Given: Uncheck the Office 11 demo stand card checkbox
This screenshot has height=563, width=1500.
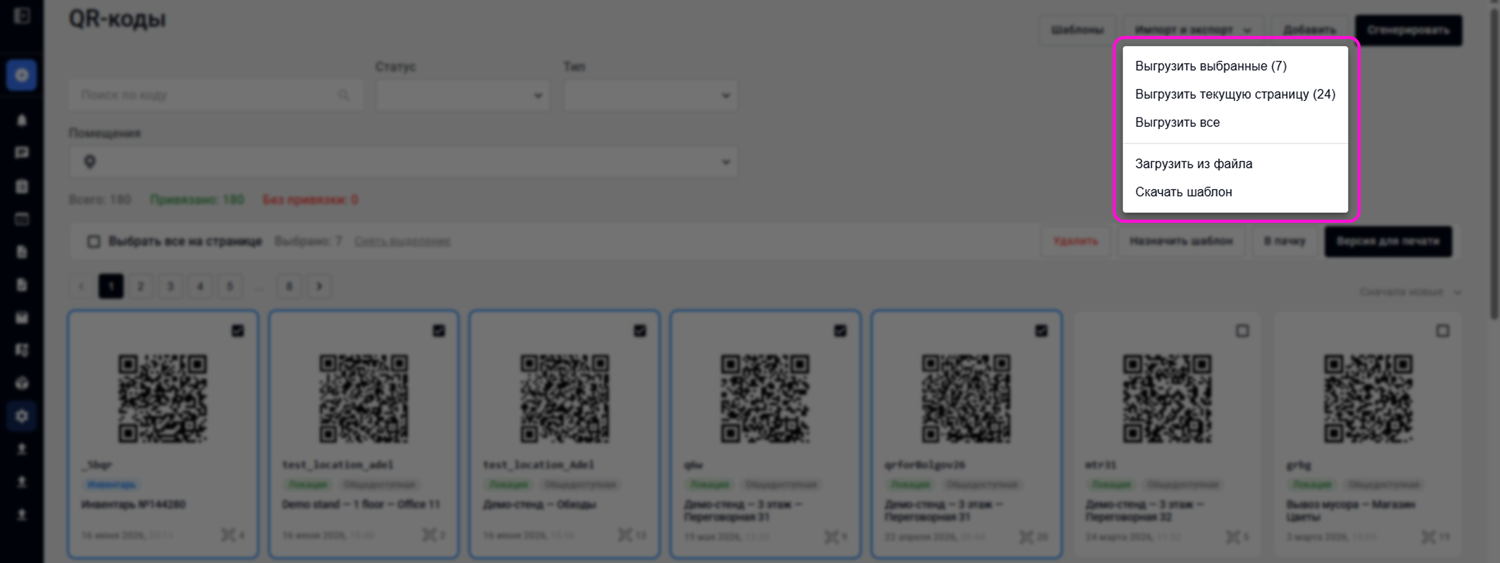Looking at the screenshot, I should pyautogui.click(x=439, y=331).
